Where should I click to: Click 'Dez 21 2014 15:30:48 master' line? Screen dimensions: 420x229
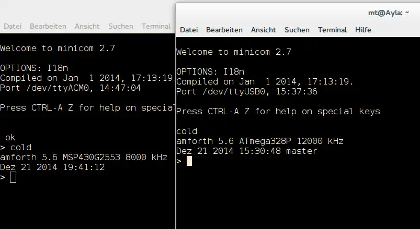coord(247,151)
